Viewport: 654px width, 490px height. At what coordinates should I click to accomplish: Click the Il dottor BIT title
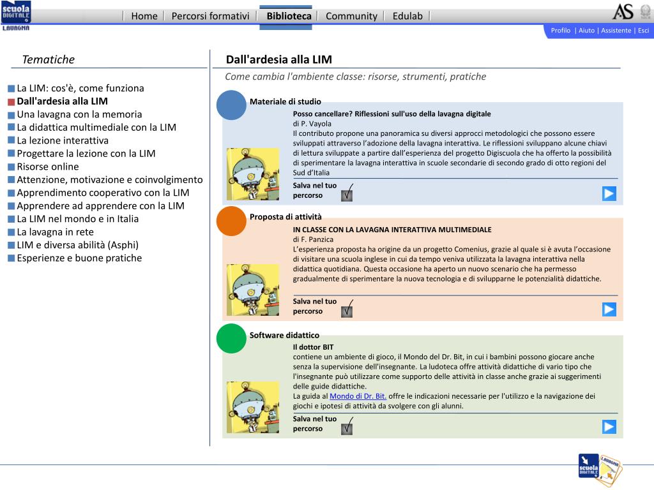313,347
